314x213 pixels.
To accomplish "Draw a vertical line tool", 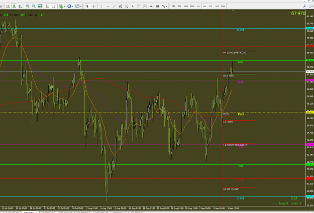I will (x=101, y=6).
